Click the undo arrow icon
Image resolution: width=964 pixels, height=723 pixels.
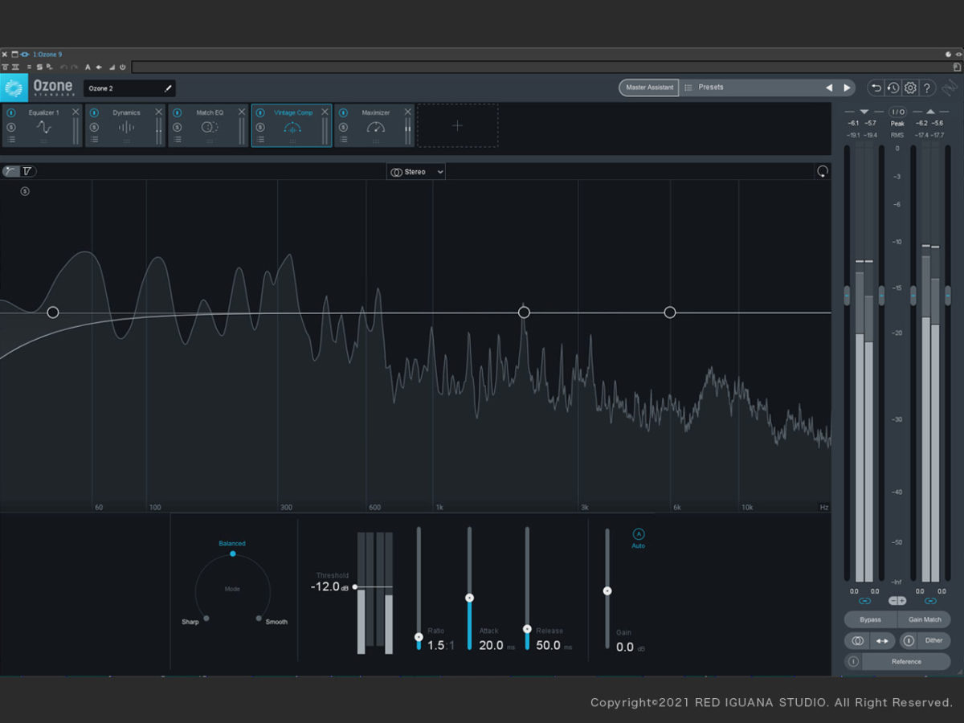(x=876, y=88)
